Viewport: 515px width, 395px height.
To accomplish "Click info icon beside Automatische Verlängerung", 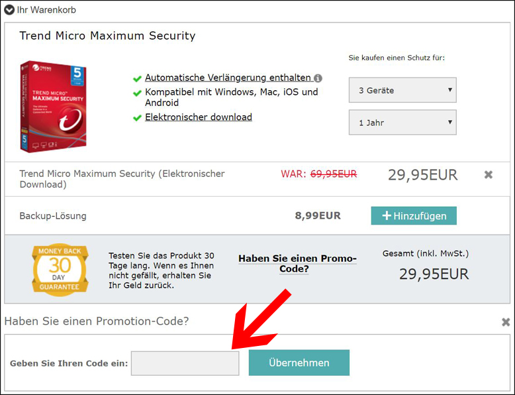I will tap(318, 78).
